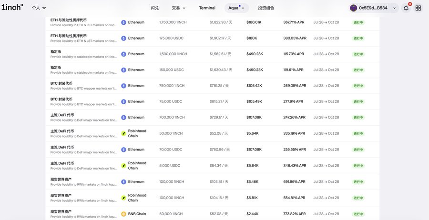The height and width of the screenshot is (220, 429).
Task: Click the BNB Chain icon
Action: [x=123, y=214]
